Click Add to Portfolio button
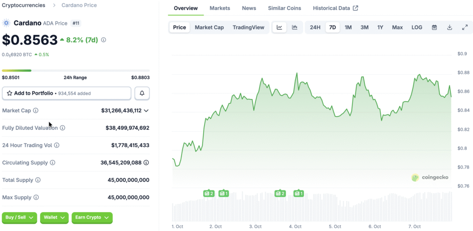 67,93
